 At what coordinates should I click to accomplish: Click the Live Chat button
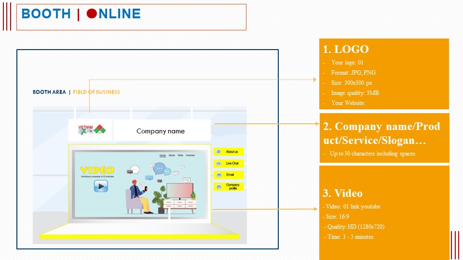click(229, 164)
